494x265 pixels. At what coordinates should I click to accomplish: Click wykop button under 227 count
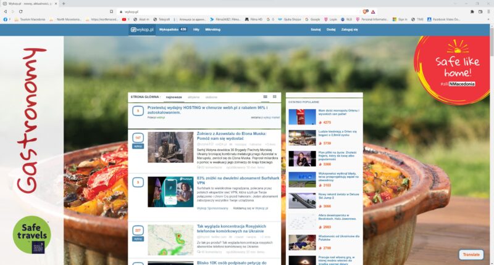coord(138,239)
